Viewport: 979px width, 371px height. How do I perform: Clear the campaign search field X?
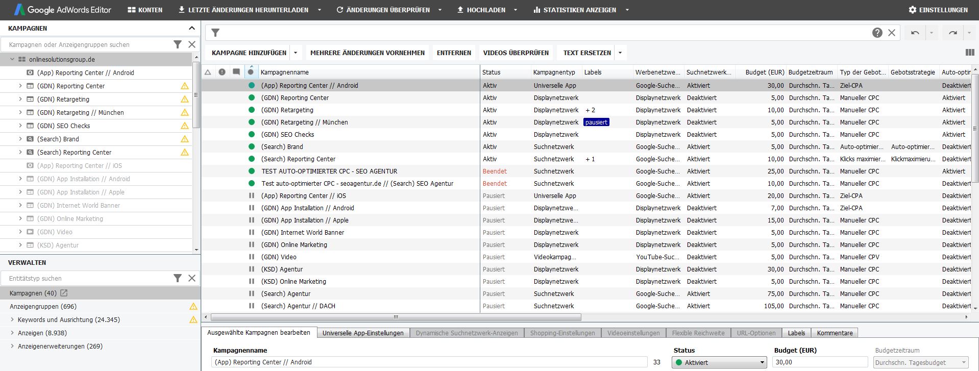[192, 44]
